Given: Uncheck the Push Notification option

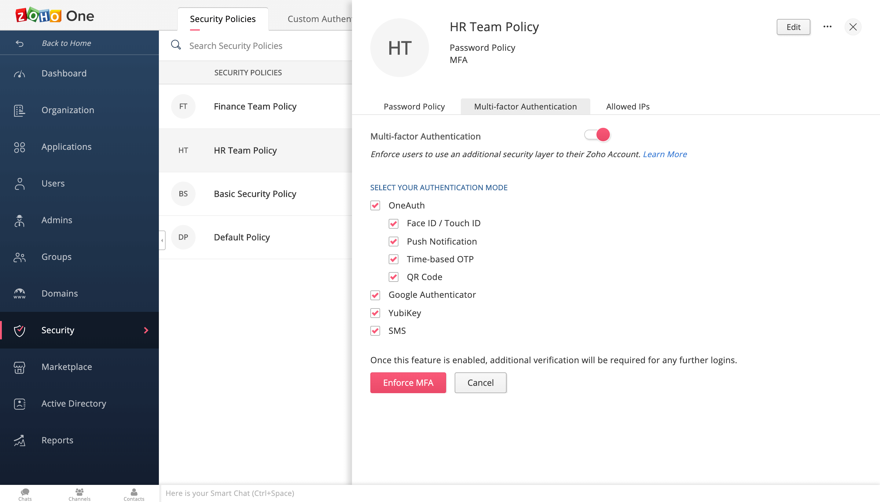Looking at the screenshot, I should pyautogui.click(x=394, y=241).
